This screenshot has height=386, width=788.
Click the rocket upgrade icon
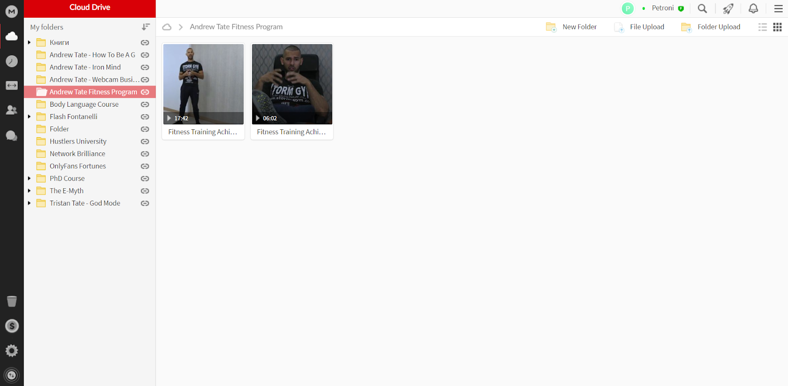(x=728, y=8)
